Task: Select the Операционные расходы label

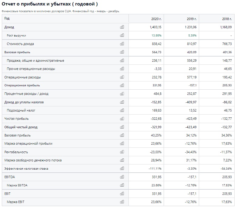Action: (22, 77)
